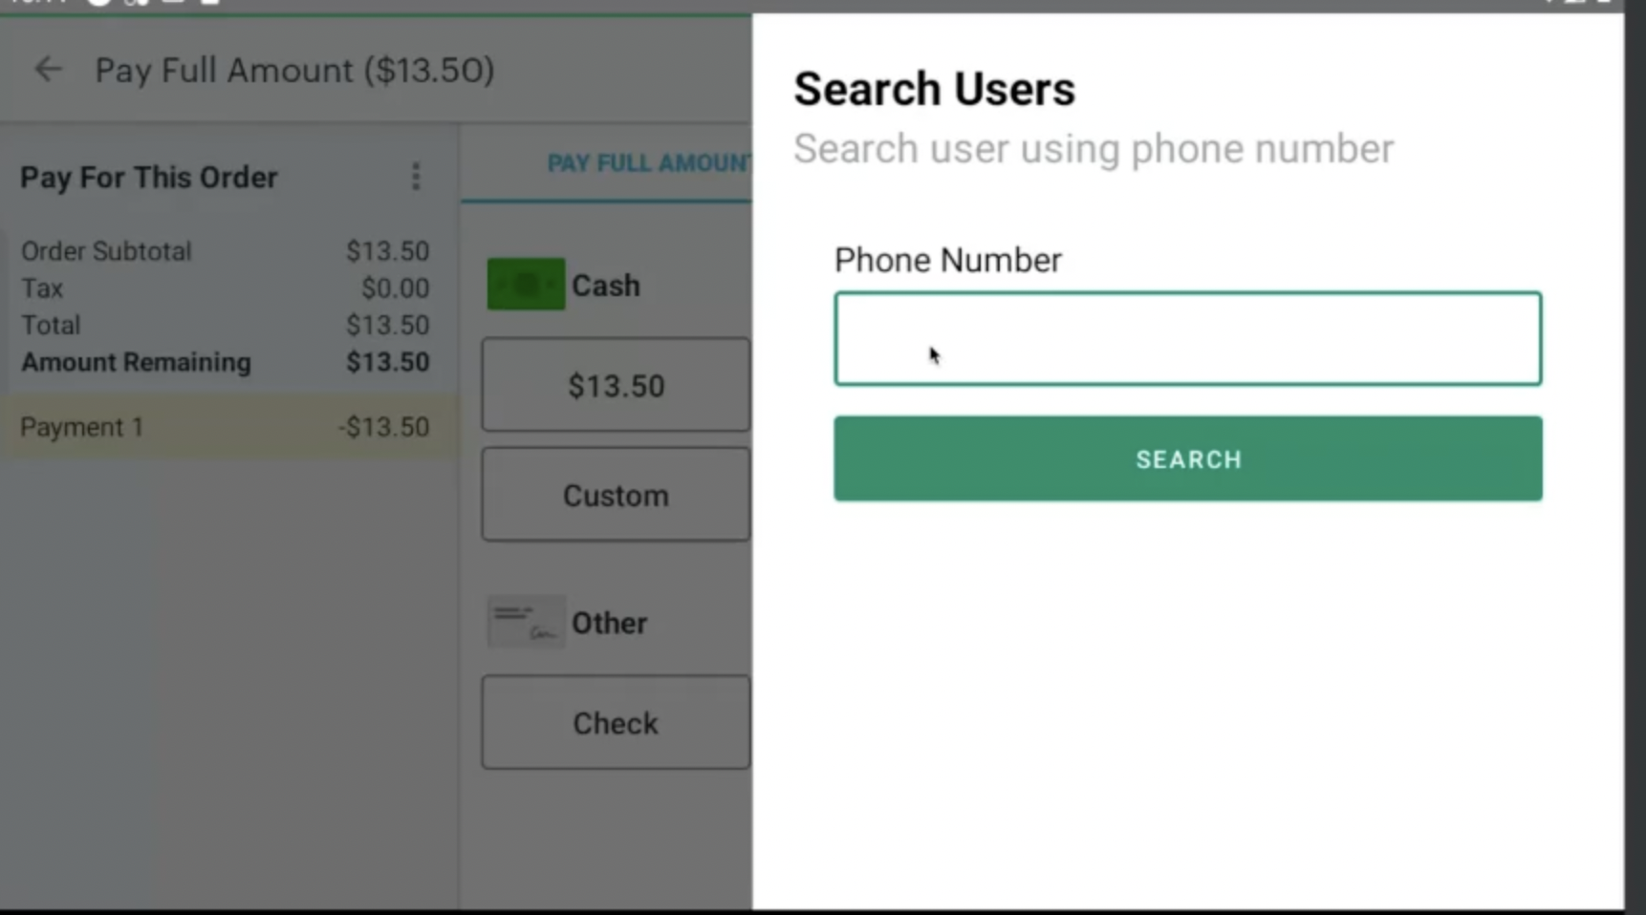This screenshot has height=915, width=1646.
Task: Click the green Cash bill icon
Action: point(526,285)
